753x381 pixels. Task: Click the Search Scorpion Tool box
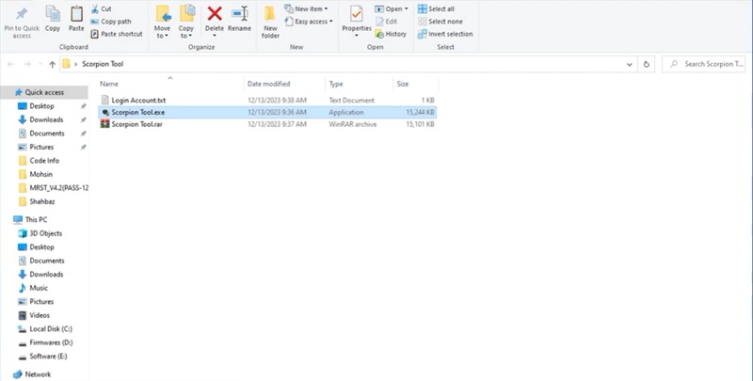[703, 64]
